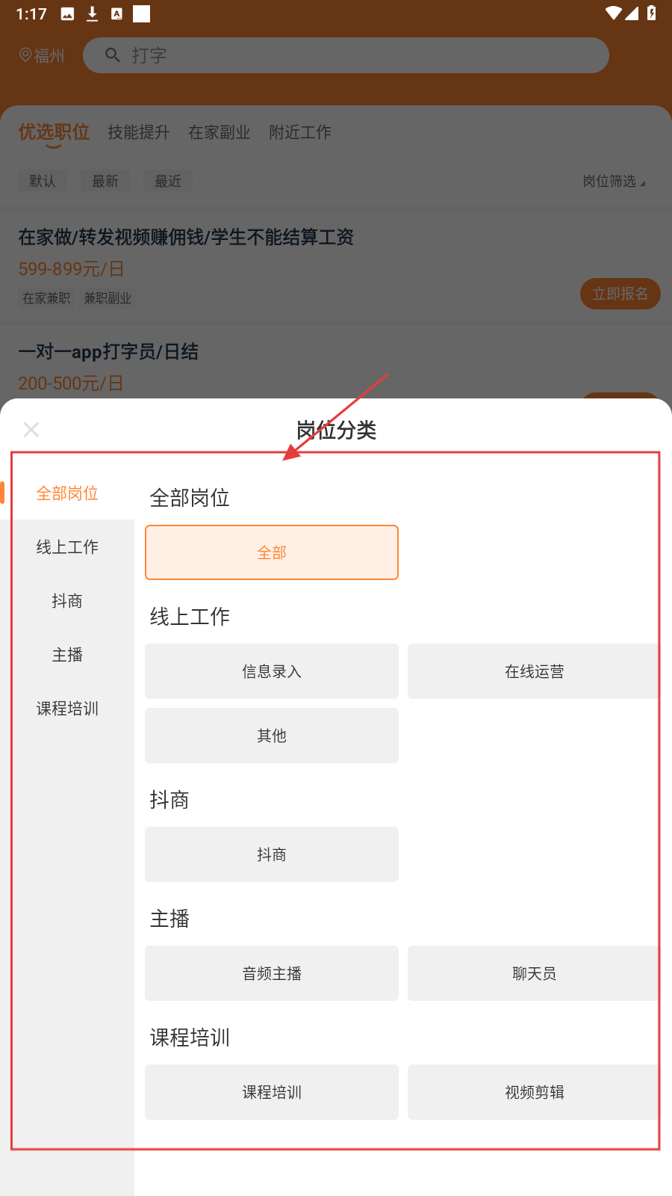Choose the 信息录入 category
The width and height of the screenshot is (672, 1196).
tap(272, 671)
